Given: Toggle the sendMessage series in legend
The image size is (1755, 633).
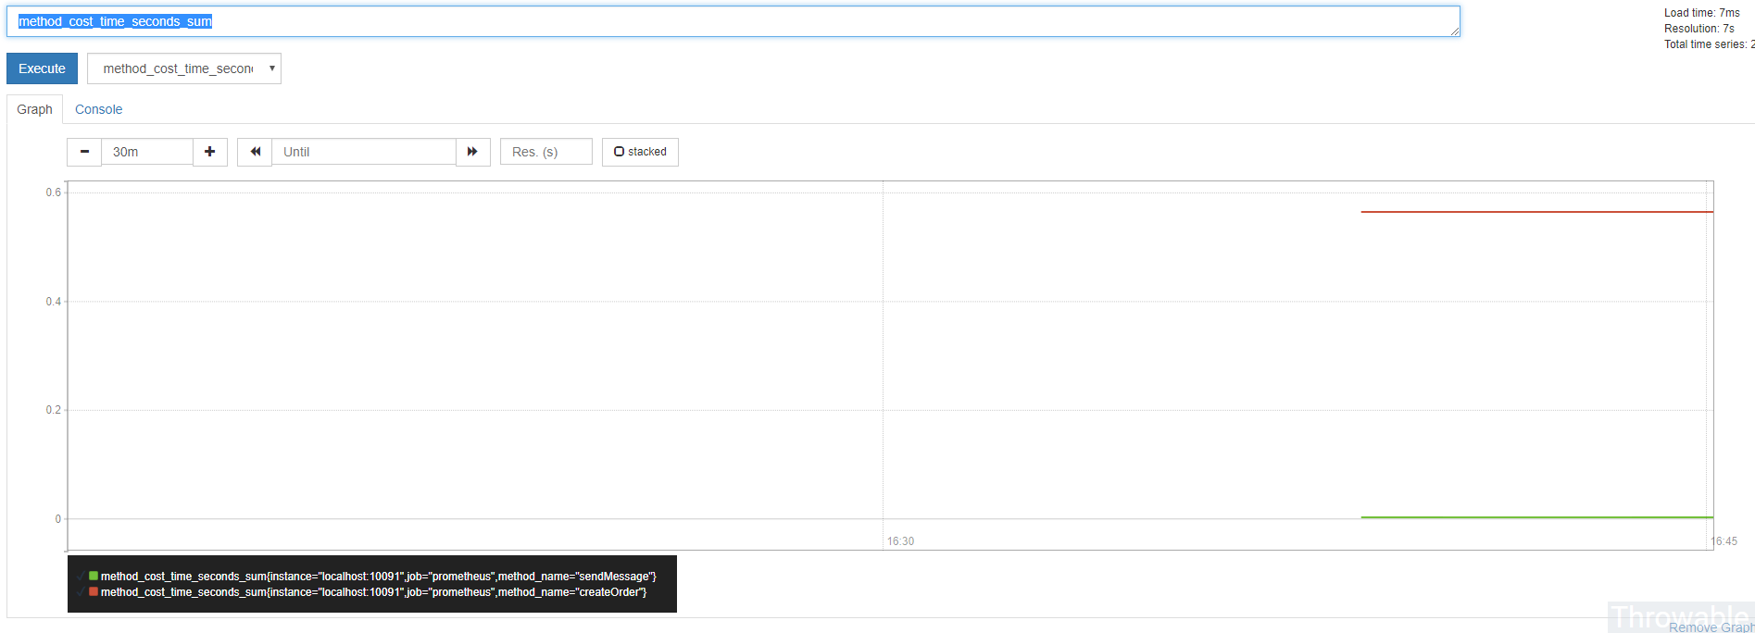Looking at the screenshot, I should coord(378,577).
